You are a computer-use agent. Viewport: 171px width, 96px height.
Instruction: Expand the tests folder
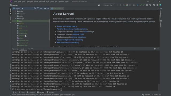coord(15,21)
